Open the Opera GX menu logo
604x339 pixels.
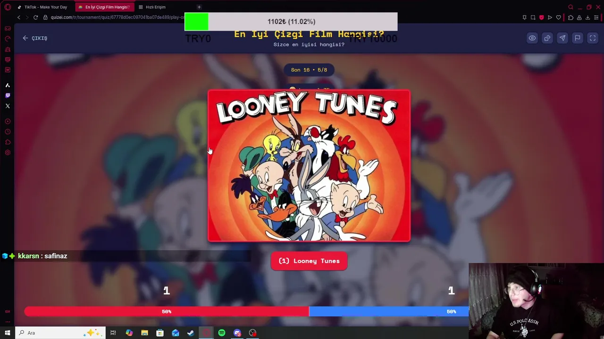(8, 7)
